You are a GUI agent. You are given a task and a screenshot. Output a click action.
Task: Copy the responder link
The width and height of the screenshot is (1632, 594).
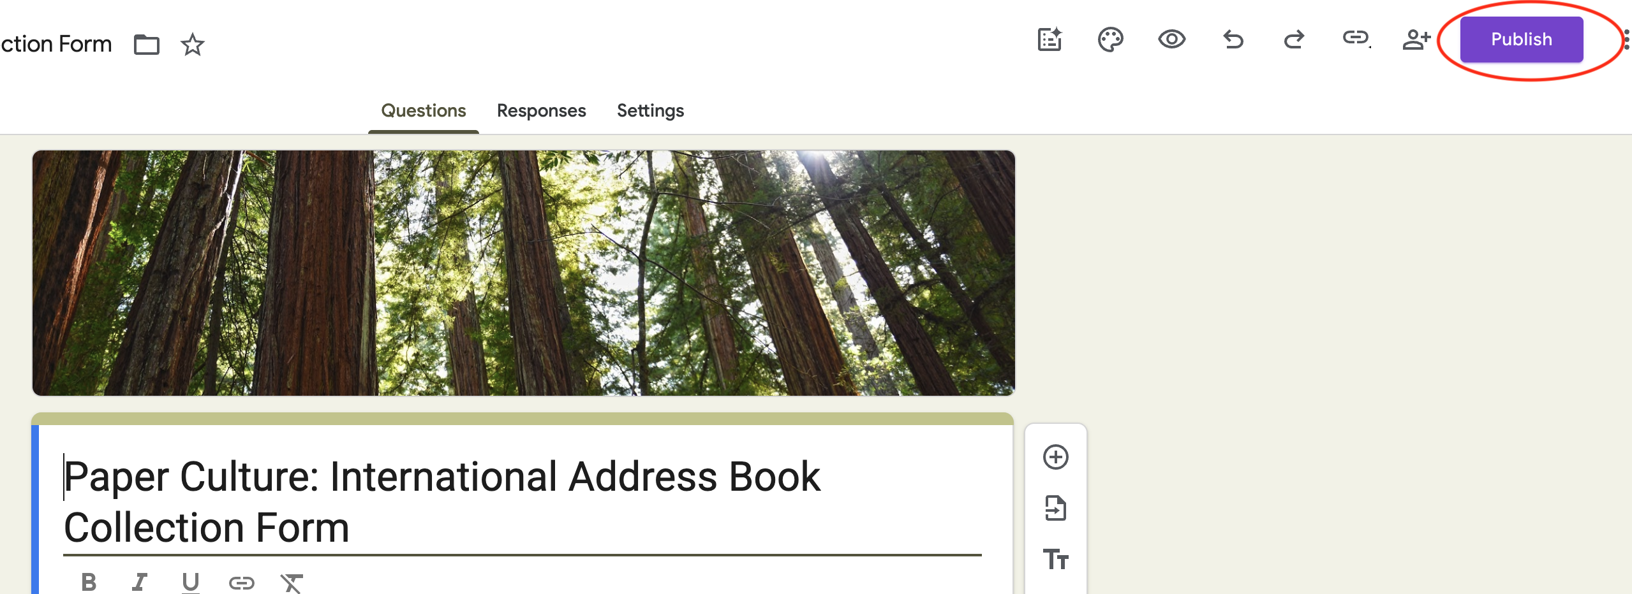pos(1356,38)
